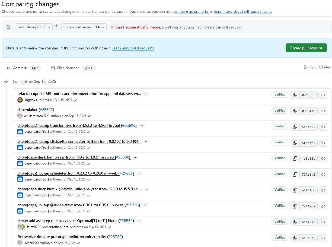Image resolution: width=332 pixels, height=247 pixels.
Task: Copy full SHA for commit 03664d6
Action: (x=295, y=111)
